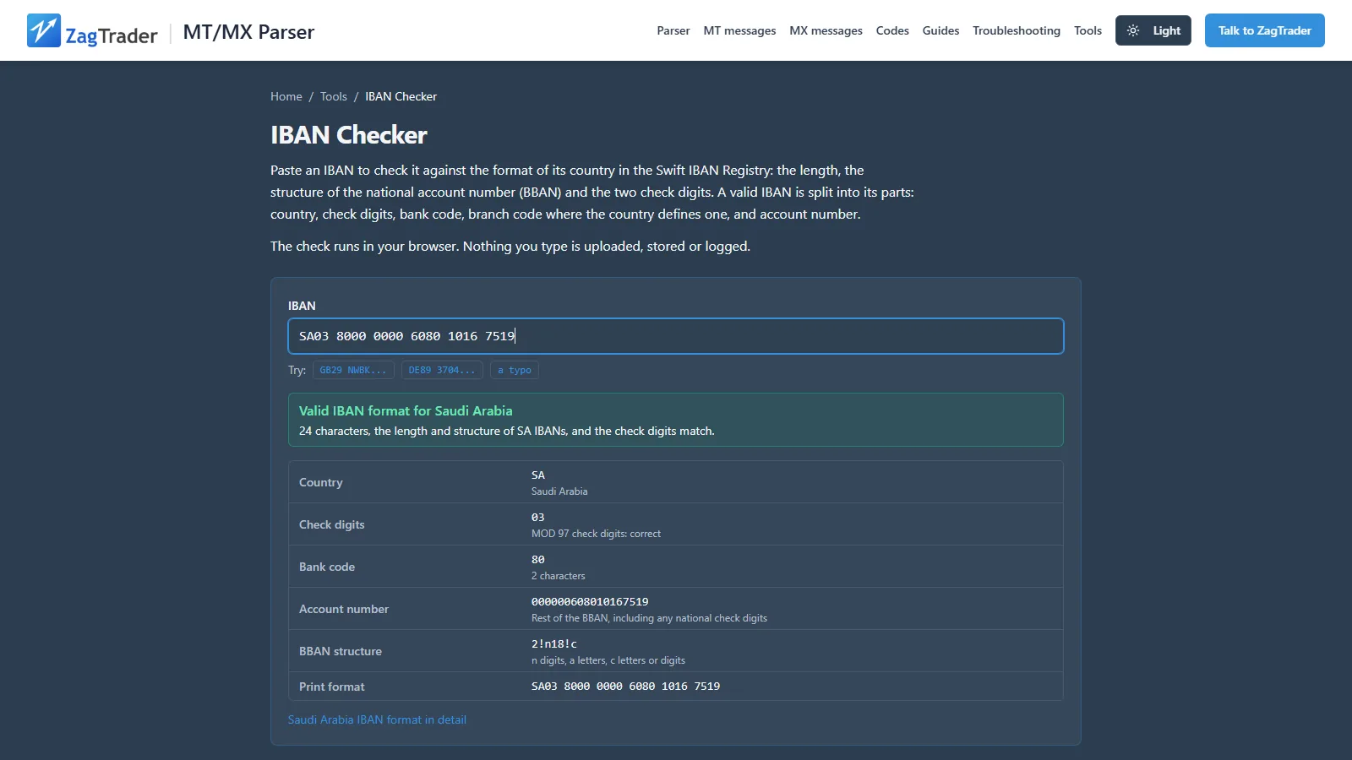Click the 'Valid IBAN format for Saudi Arabia' message
1352x760 pixels.
click(406, 410)
